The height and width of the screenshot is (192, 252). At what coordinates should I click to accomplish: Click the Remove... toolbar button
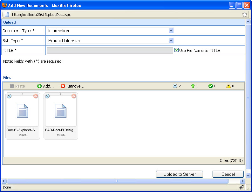(72, 86)
